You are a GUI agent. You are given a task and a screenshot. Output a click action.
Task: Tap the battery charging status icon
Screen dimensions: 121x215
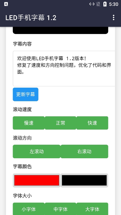click(105, 4)
